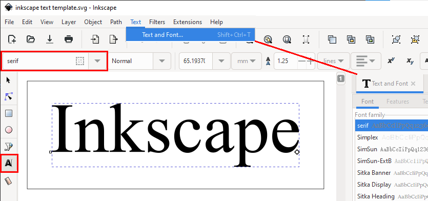Open the Help menu
The height and width of the screenshot is (201, 428).
click(x=216, y=22)
